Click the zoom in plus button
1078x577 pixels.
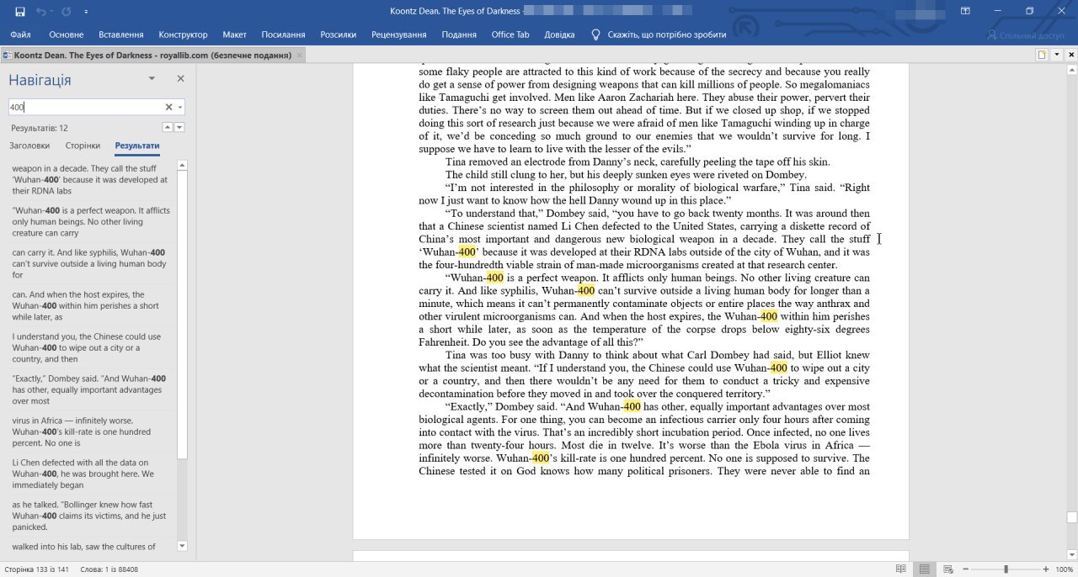click(x=1045, y=569)
